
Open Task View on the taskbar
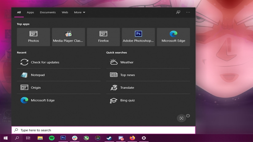pos(28,138)
